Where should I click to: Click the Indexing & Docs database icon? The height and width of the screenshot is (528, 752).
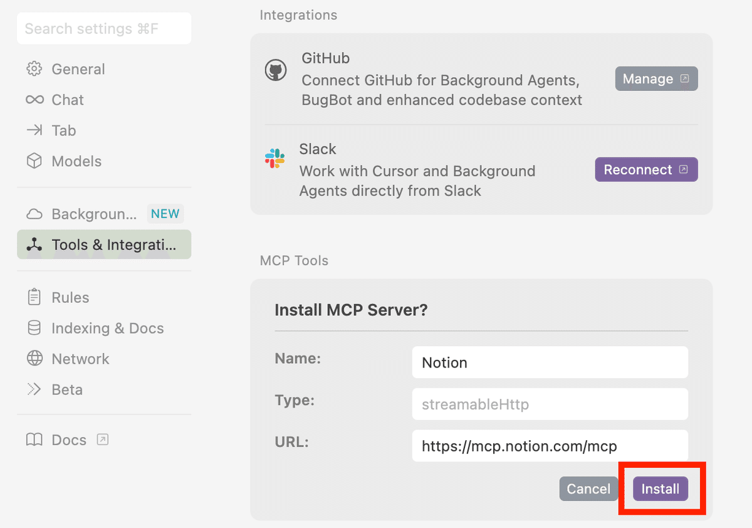[x=34, y=328]
